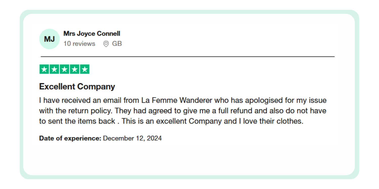379x189 pixels.
Task: Open Mrs Joyce Connell's reviewer profile
Action: point(92,34)
